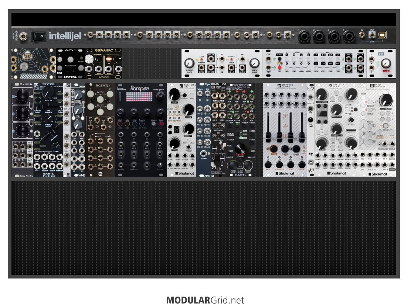The height and width of the screenshot is (308, 411).
Task: Click the Rample pitch button
Action: click(x=120, y=124)
